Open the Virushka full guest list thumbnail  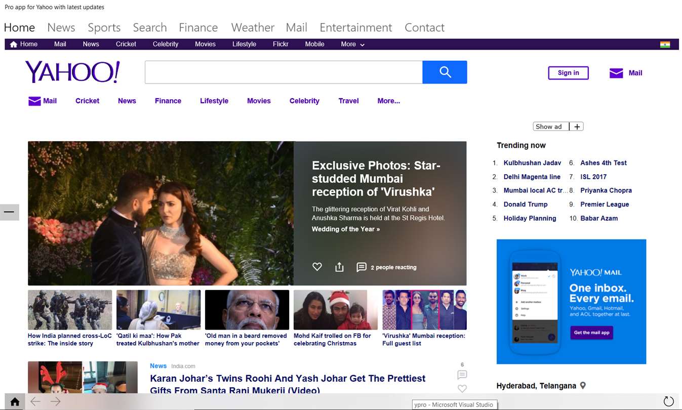point(424,310)
